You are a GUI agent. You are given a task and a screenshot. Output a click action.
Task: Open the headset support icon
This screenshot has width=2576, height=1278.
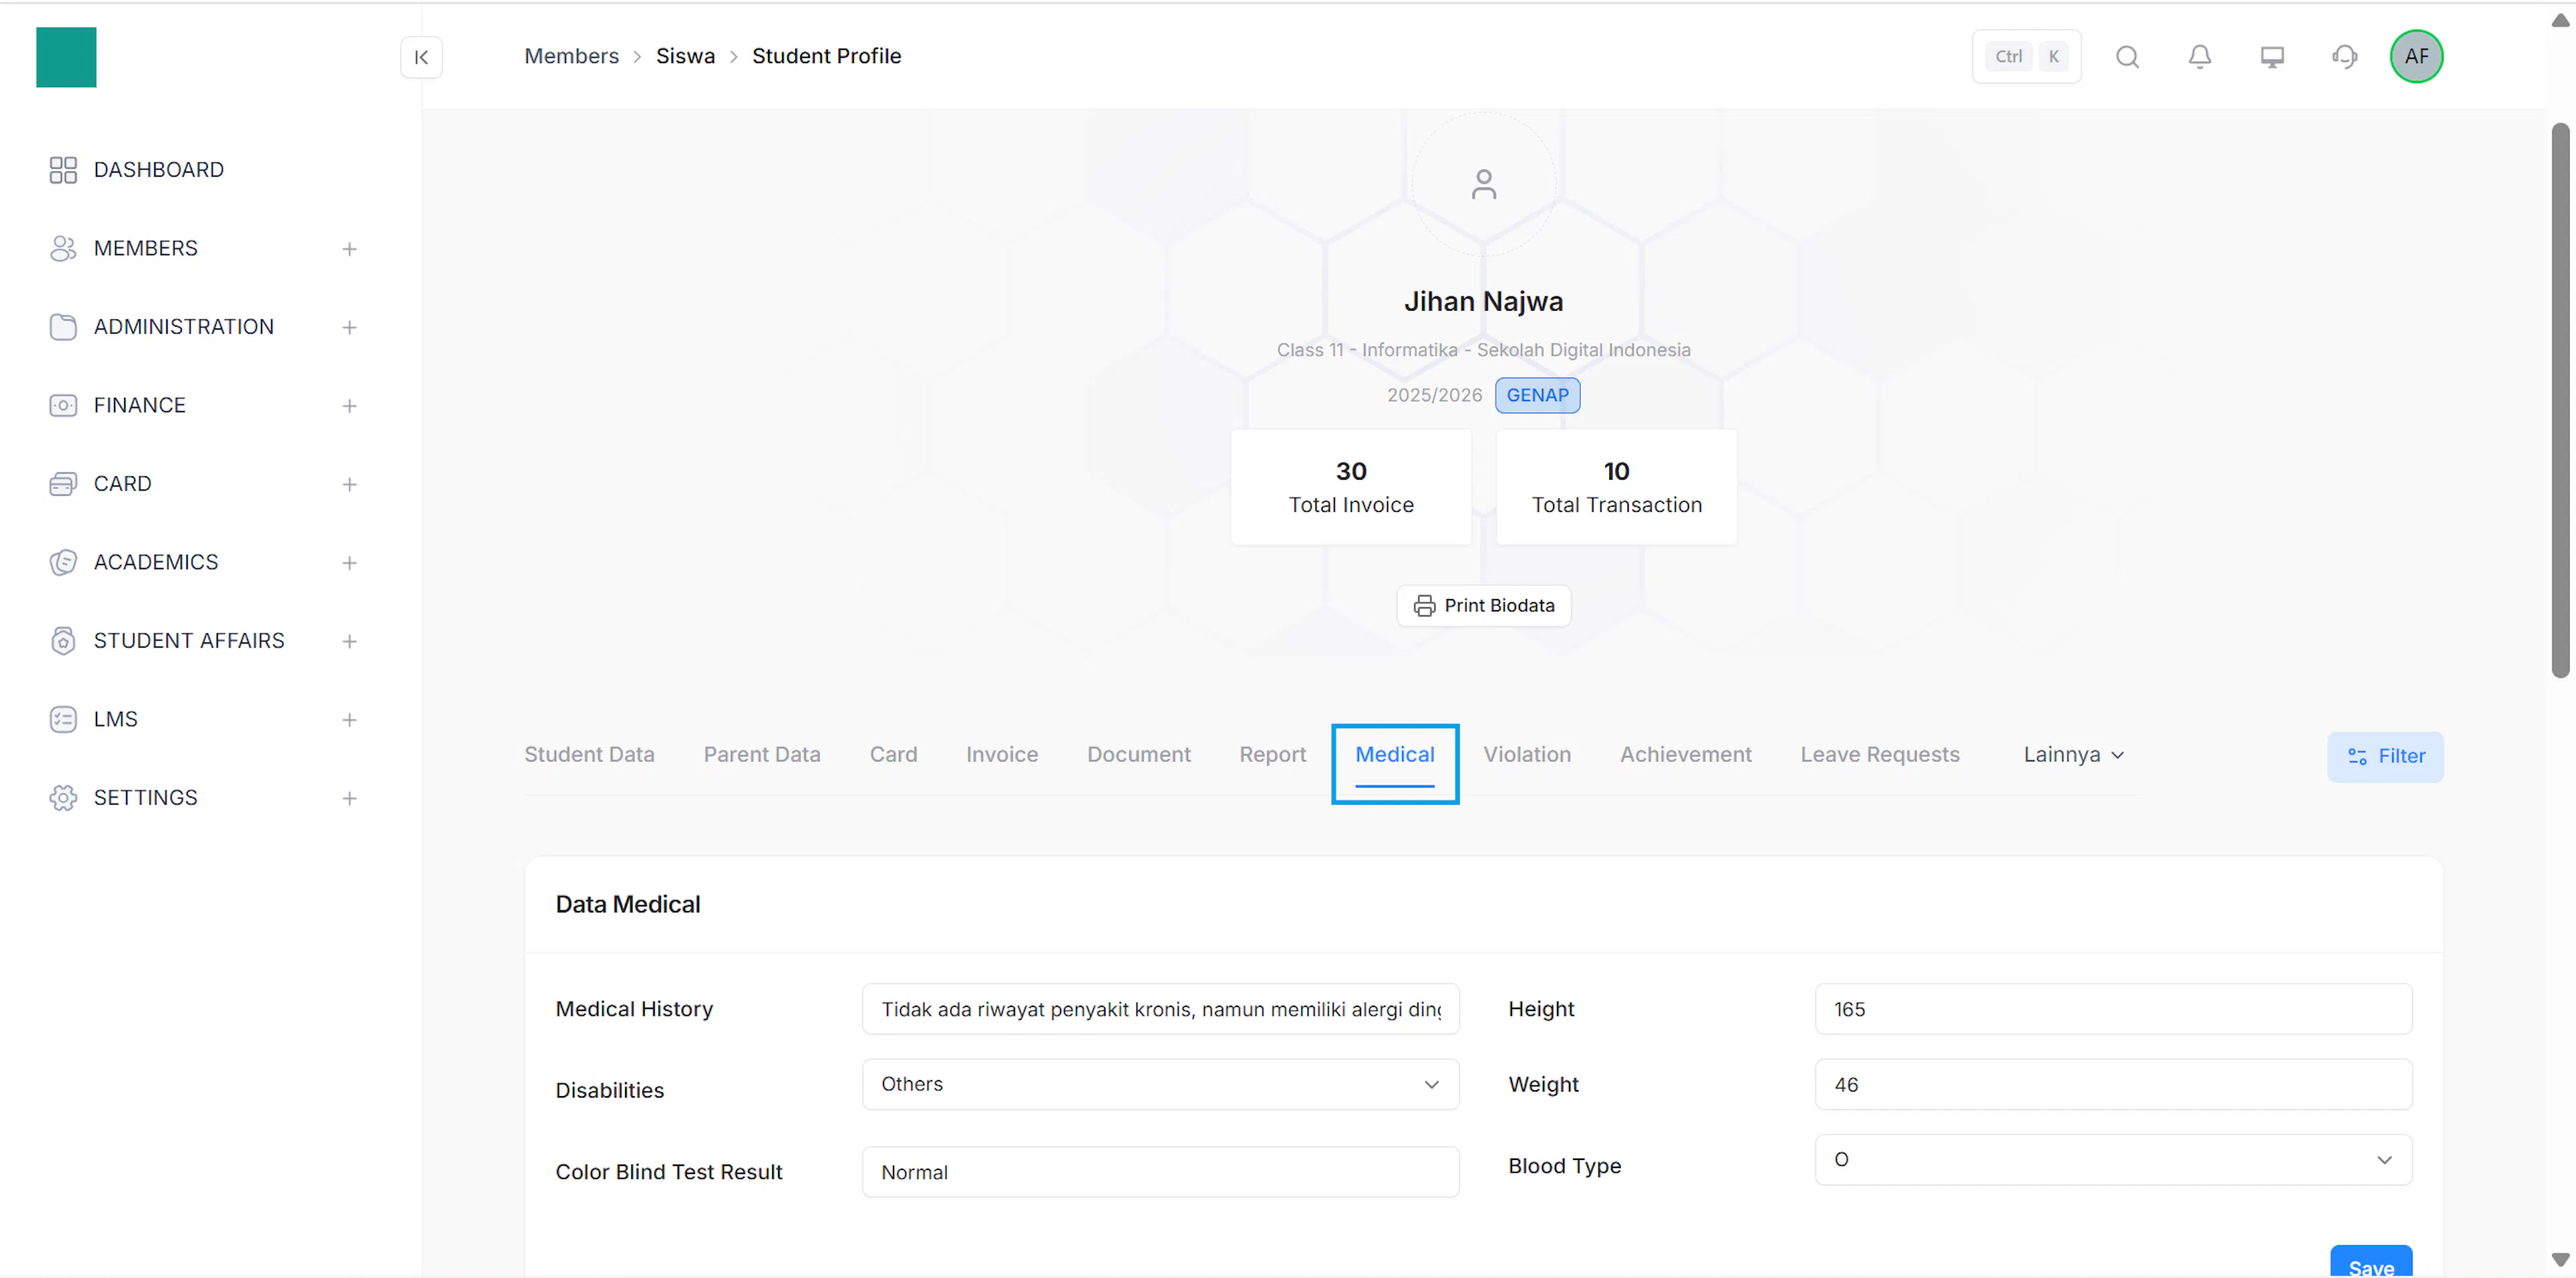tap(2344, 57)
